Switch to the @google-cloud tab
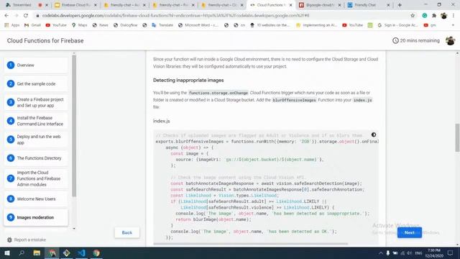The width and height of the screenshot is (460, 259). tap(320, 5)
